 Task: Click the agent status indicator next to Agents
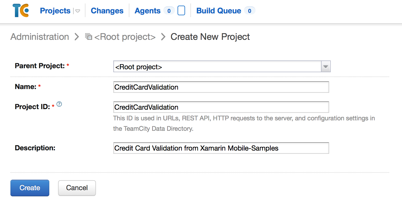182,10
